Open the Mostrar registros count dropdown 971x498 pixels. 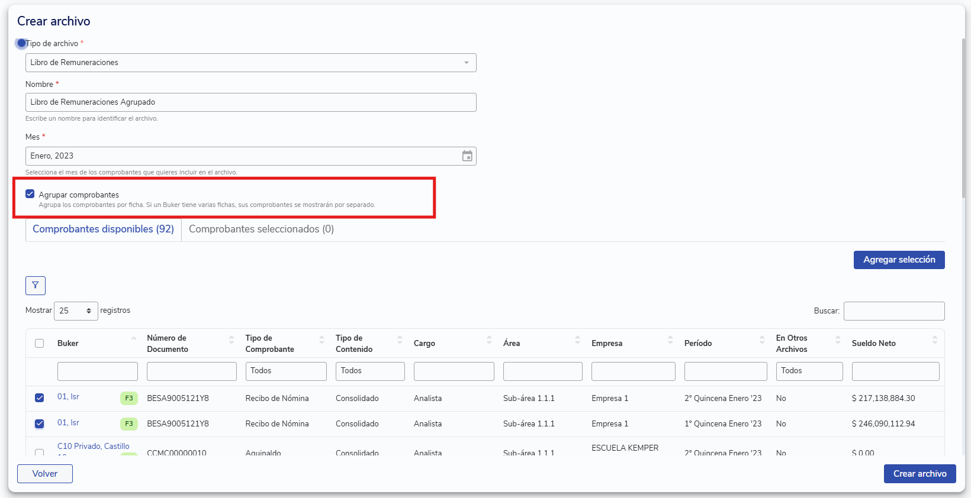[76, 311]
